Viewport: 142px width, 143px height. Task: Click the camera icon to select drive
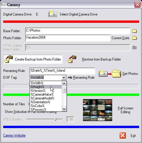pos(53,14)
